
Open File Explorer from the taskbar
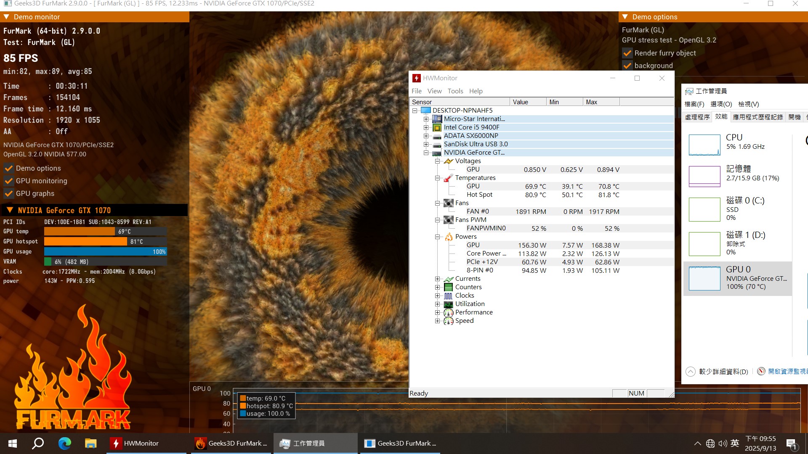click(90, 443)
